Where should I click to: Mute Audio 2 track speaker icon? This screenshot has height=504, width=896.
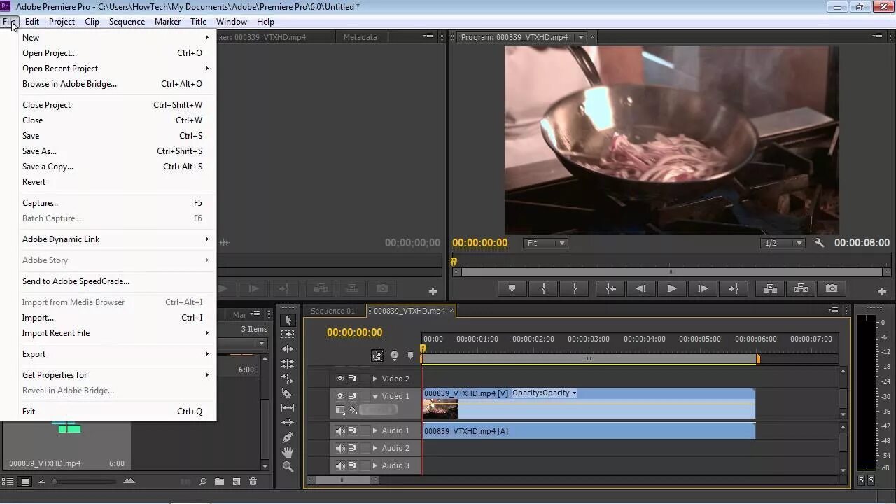coord(340,448)
